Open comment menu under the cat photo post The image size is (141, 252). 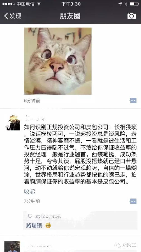[133, 101]
